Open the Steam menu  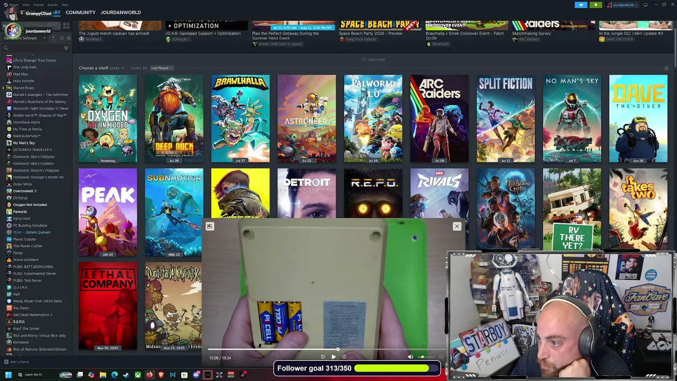[x=14, y=5]
